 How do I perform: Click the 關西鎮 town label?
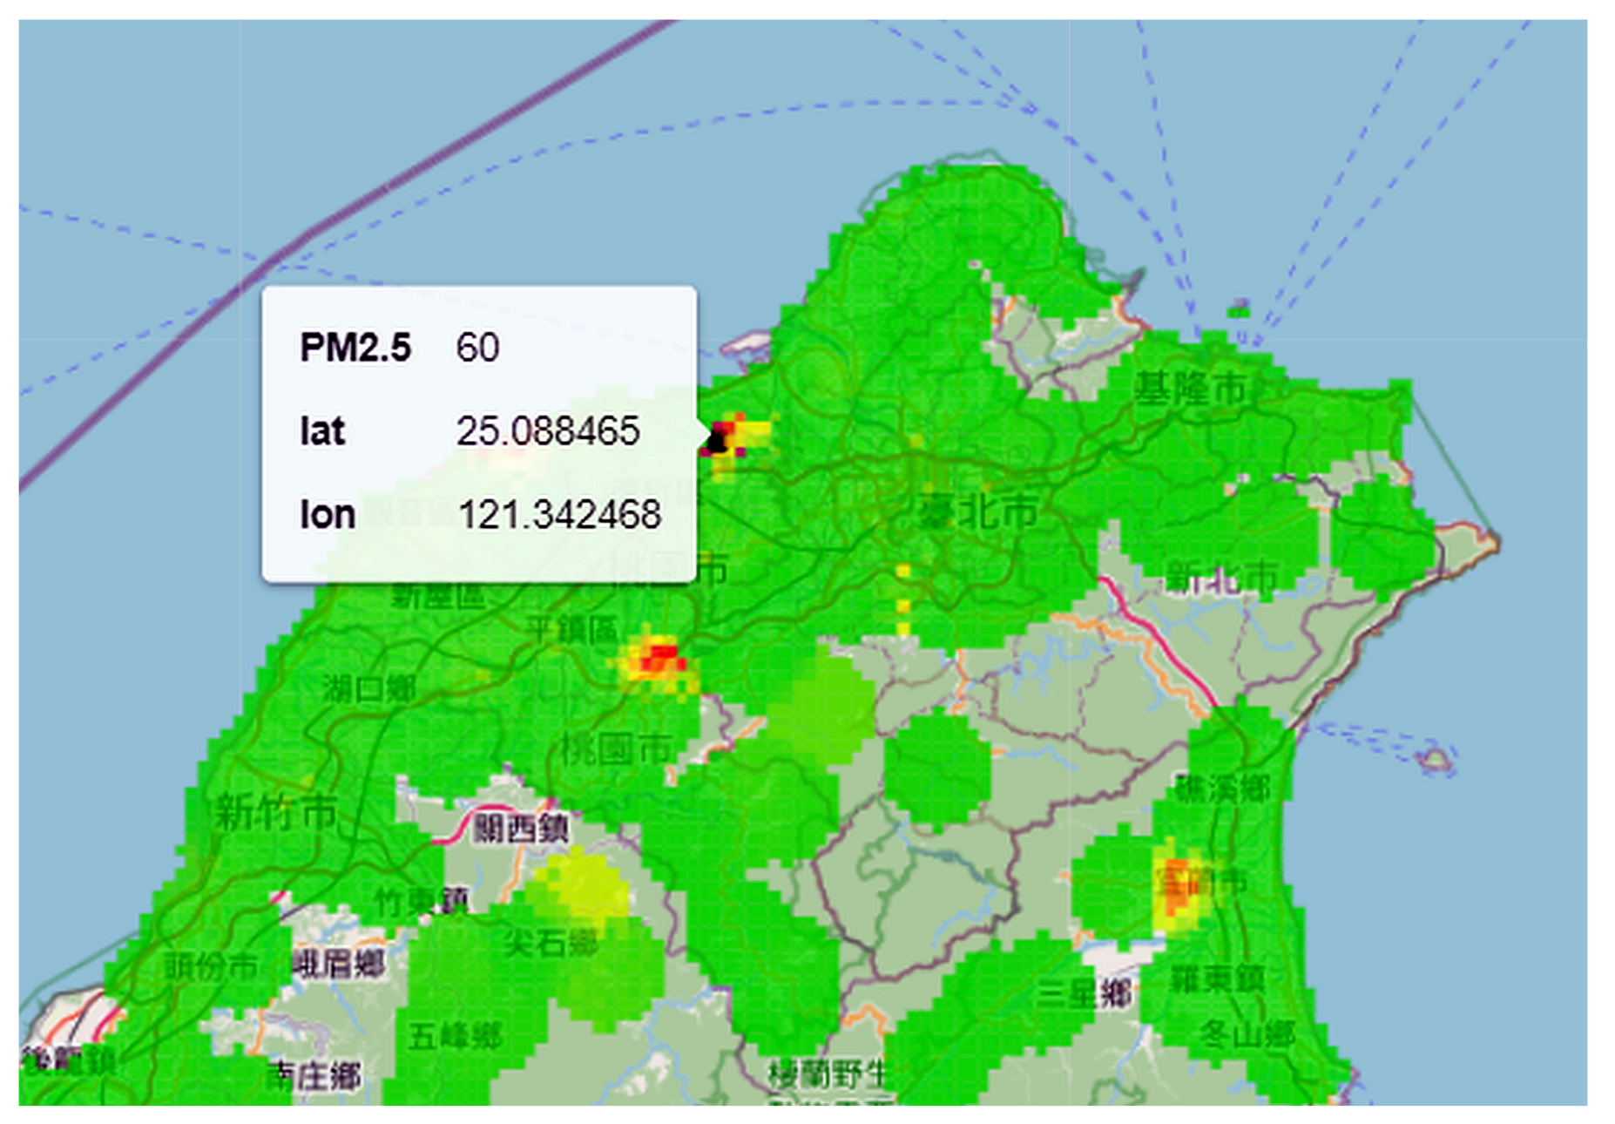pos(521,828)
